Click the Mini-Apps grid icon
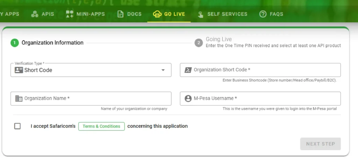This screenshot has height=164, width=358. coord(70,14)
